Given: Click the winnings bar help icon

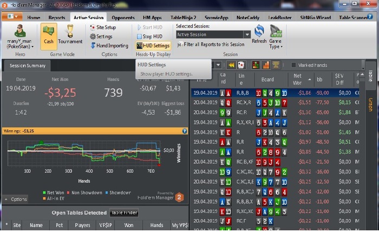Looking at the screenshot, I should point(185,131).
